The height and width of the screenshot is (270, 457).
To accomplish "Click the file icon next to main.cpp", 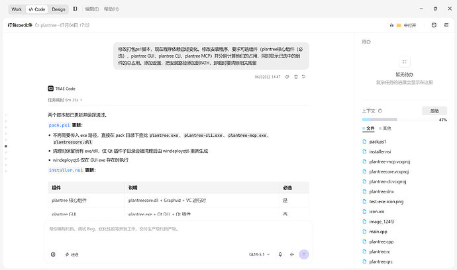I will [364, 232].
